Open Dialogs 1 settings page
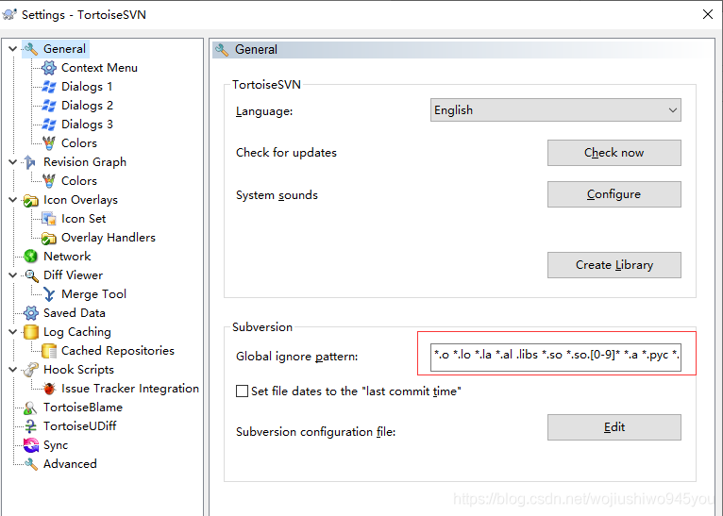 87,87
